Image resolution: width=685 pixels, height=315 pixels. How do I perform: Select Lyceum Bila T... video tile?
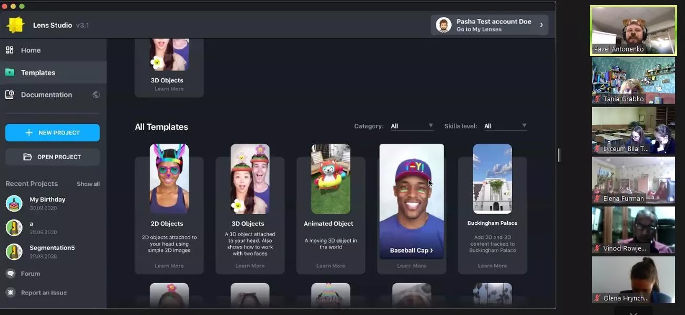pyautogui.click(x=633, y=130)
